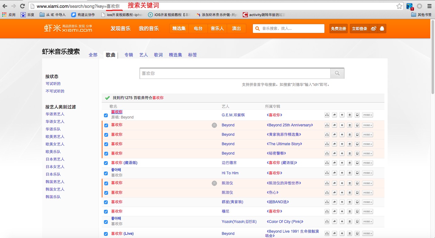435x238 pixels.
Task: Send the Hi To Him song to phone
Action: coord(357,173)
